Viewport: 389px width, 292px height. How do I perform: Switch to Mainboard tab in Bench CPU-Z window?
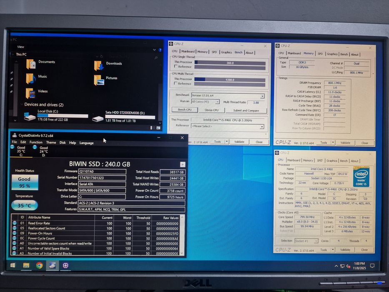click(188, 51)
